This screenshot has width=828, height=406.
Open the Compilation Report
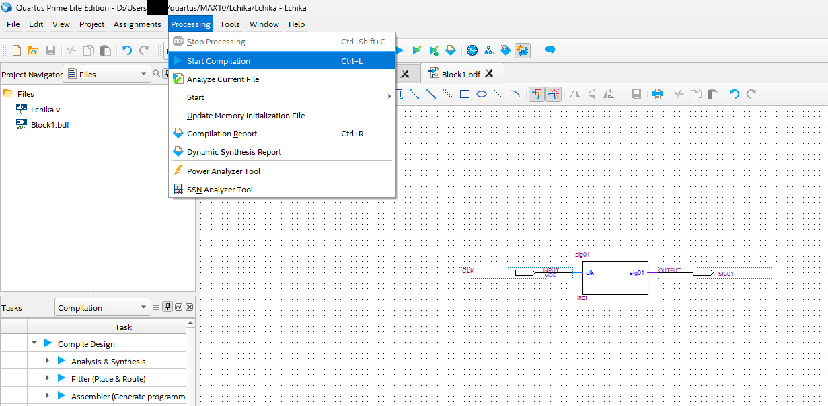pos(223,133)
